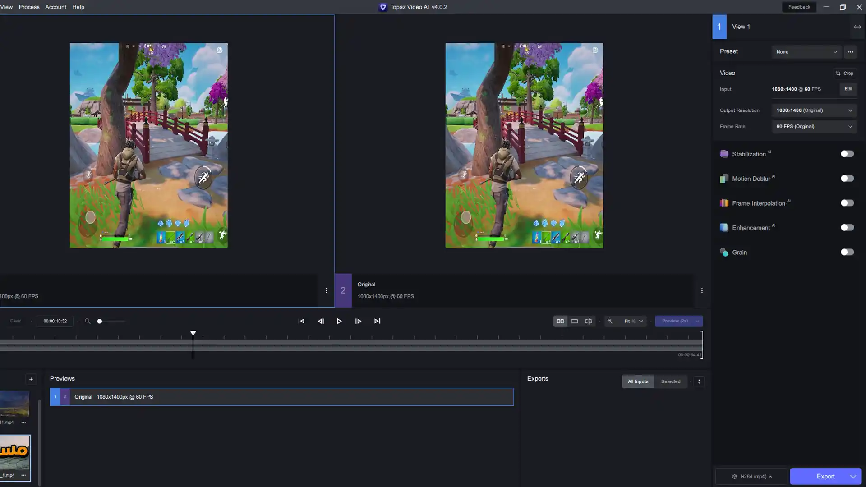Open the Process menu

tap(29, 7)
